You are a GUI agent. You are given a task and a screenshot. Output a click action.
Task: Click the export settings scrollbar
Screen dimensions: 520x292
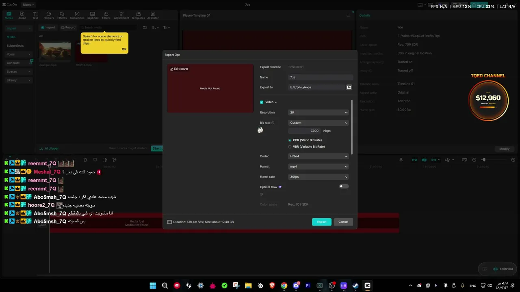(x=352, y=127)
